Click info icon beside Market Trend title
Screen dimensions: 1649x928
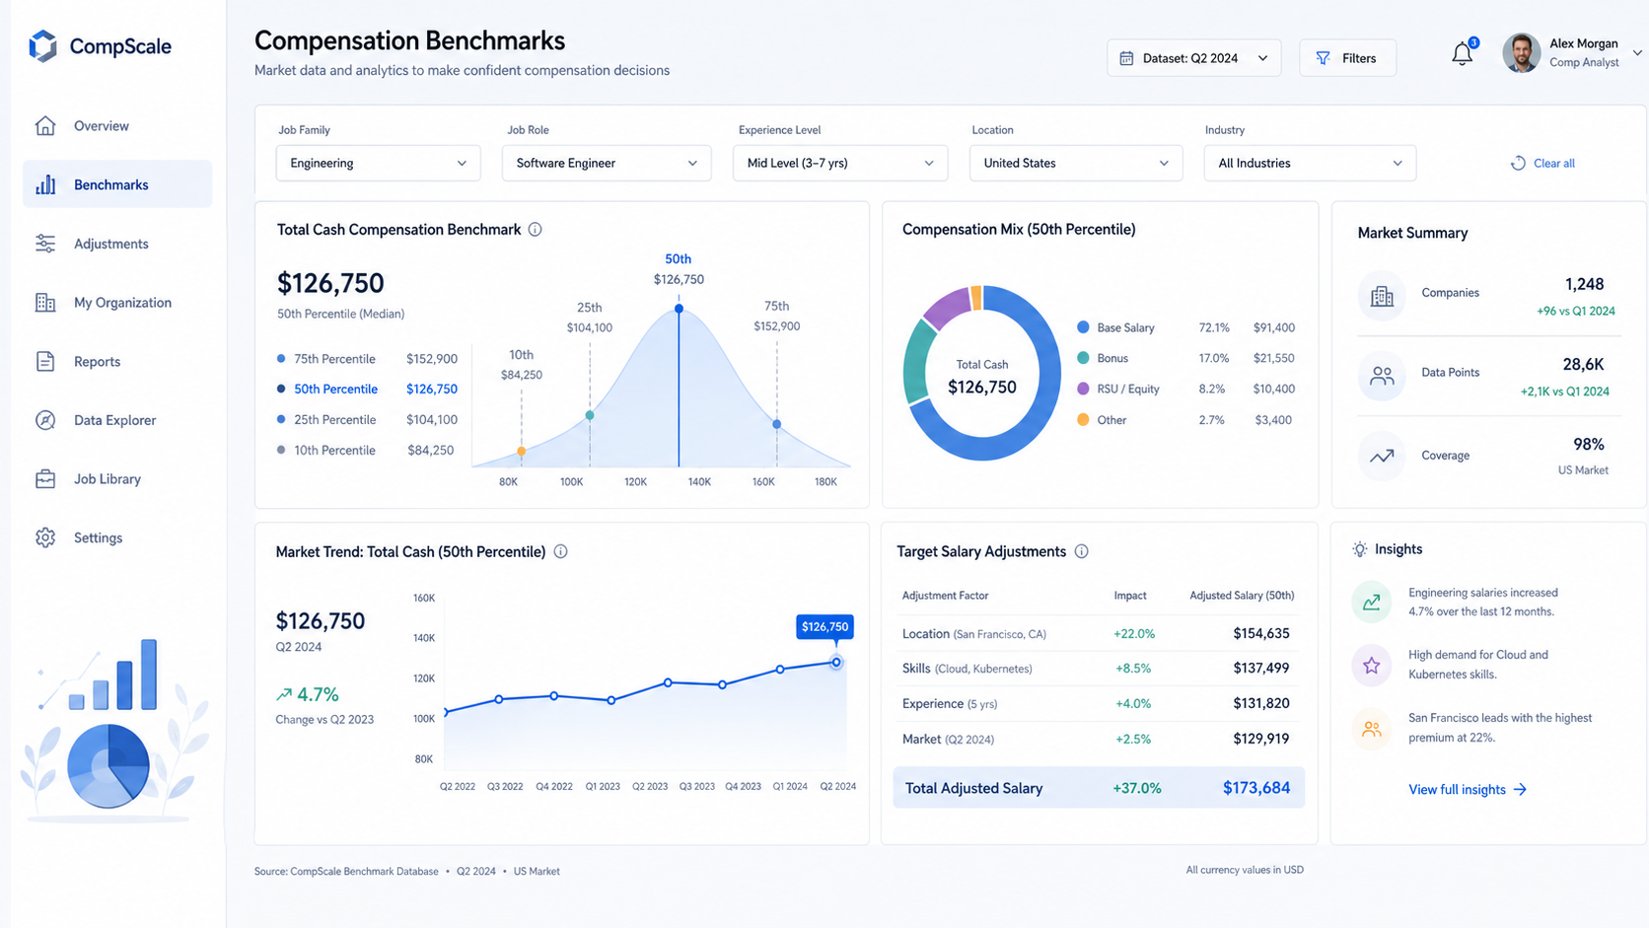point(560,551)
